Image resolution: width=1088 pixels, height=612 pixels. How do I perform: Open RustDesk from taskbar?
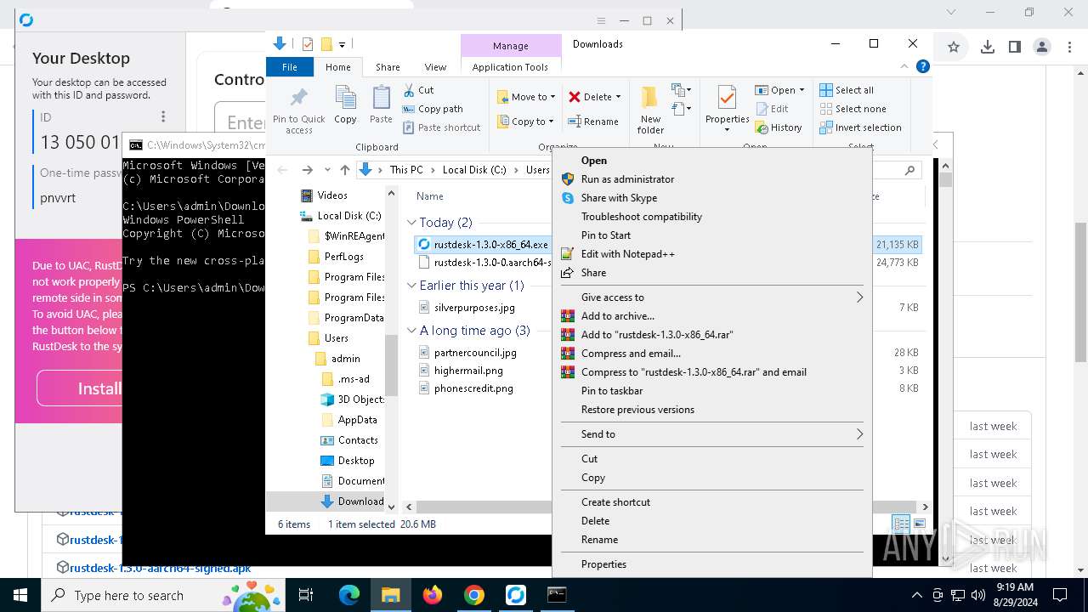[x=516, y=595]
